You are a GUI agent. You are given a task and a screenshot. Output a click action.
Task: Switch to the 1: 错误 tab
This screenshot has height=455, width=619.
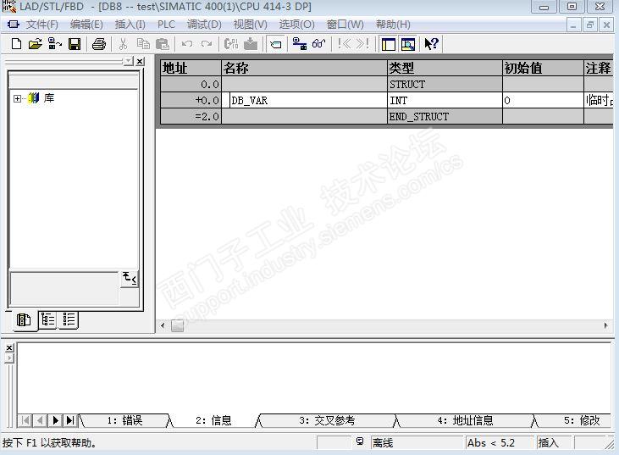[125, 420]
